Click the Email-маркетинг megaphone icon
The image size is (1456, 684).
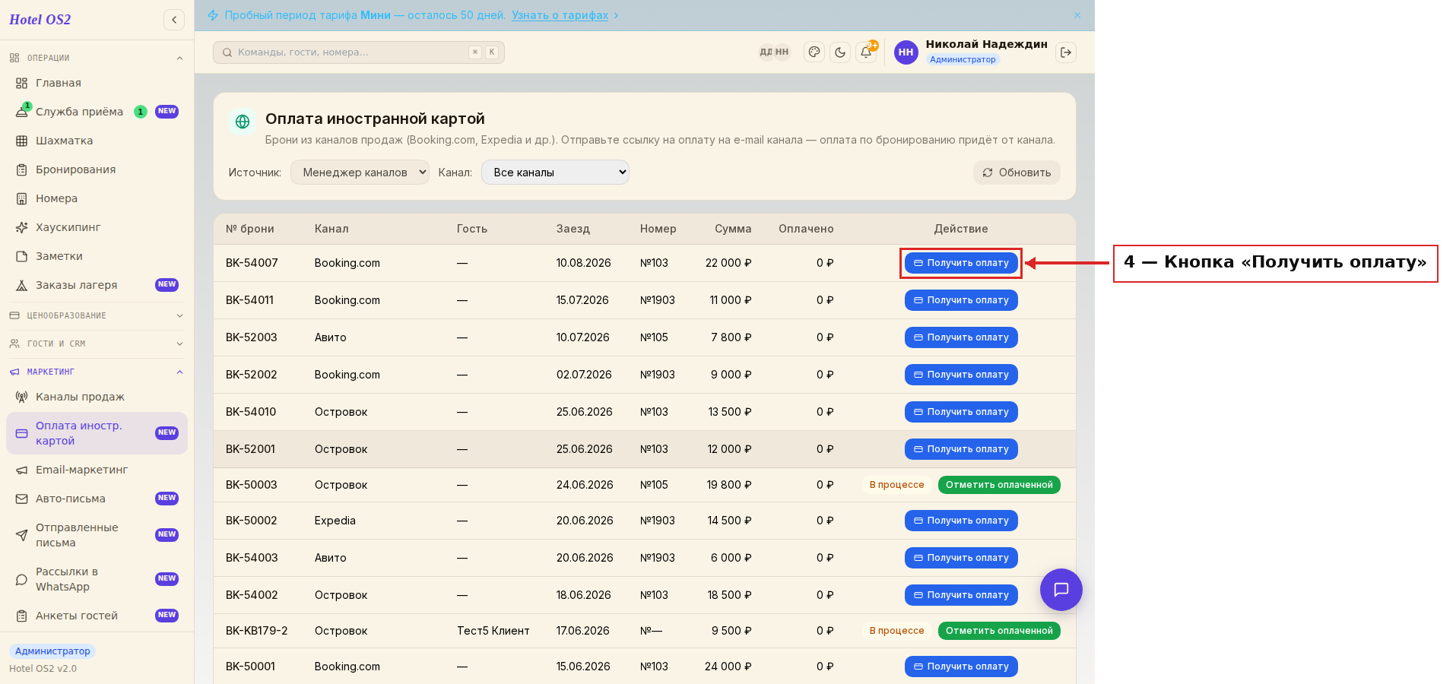point(21,470)
